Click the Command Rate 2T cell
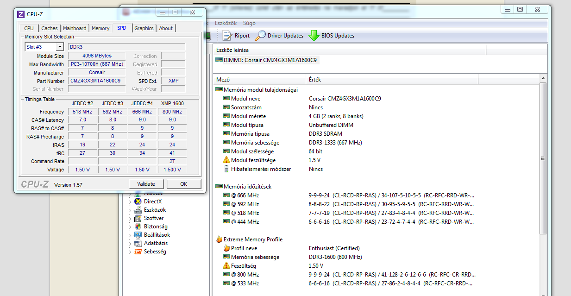571x296 pixels. pyautogui.click(x=172, y=161)
